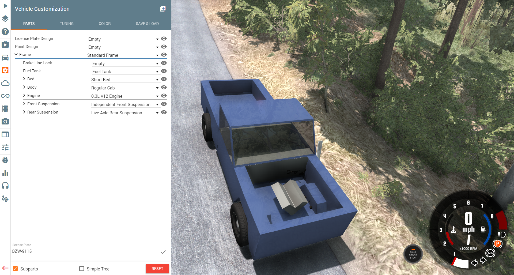
Task: Open the scenarios briefcase-play icon
Action: (5, 44)
